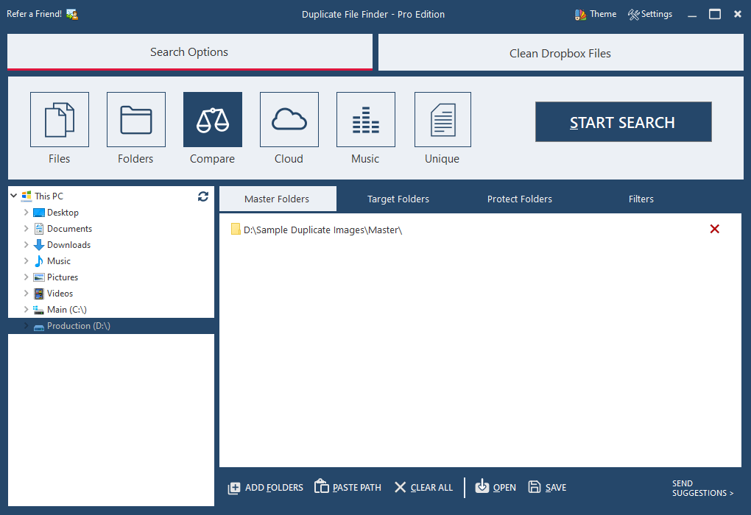Viewport: 751px width, 515px height.
Task: Expand the Main (C:\) drive node
Action: coord(27,310)
